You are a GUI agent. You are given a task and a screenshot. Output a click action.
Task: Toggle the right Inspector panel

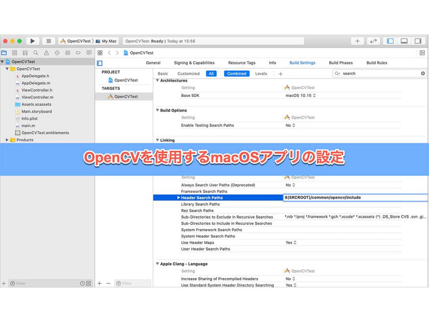(418, 41)
